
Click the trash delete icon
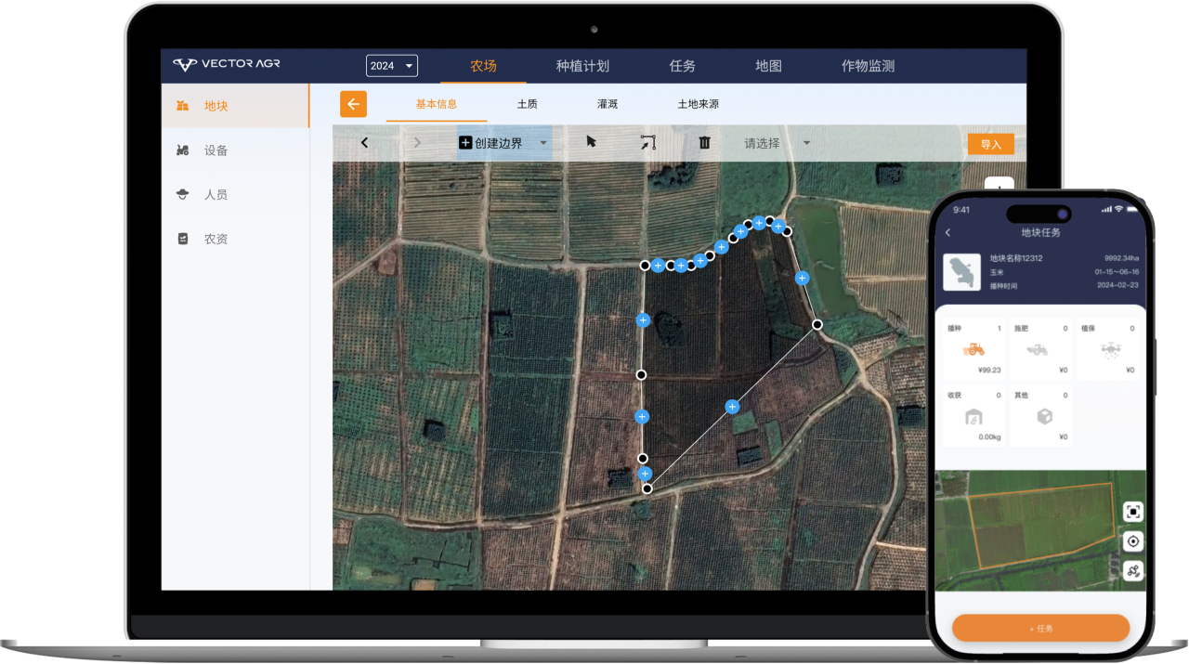tap(704, 143)
